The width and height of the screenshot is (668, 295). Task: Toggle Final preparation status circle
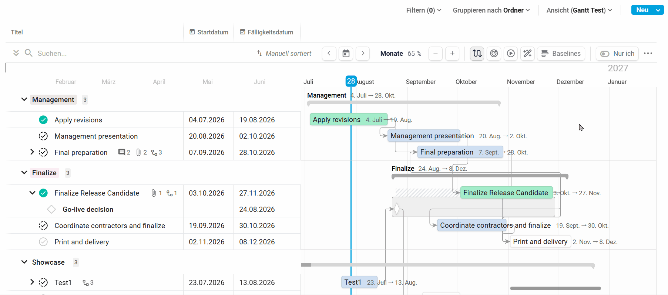coord(43,152)
